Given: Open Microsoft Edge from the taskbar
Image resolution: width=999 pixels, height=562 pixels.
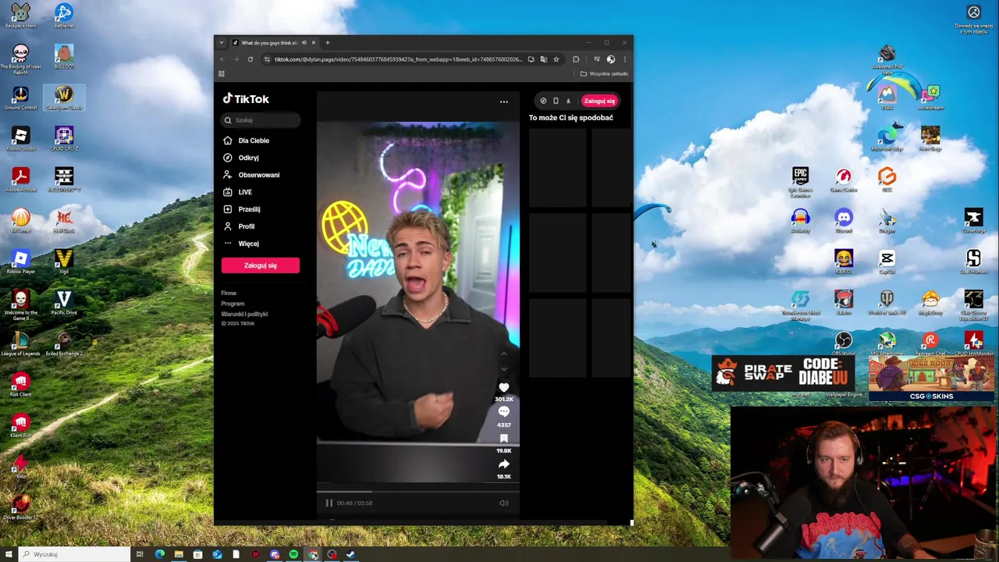Looking at the screenshot, I should click(x=160, y=554).
